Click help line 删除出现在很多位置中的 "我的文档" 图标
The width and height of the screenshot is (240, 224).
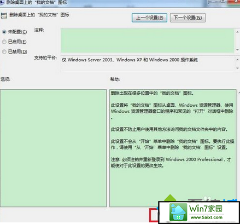coord(153,93)
